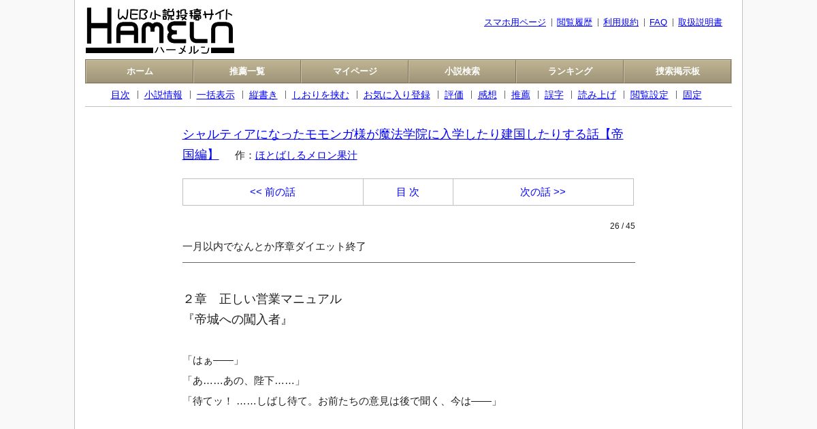Click しおりを挟む bookmark link

pos(321,95)
